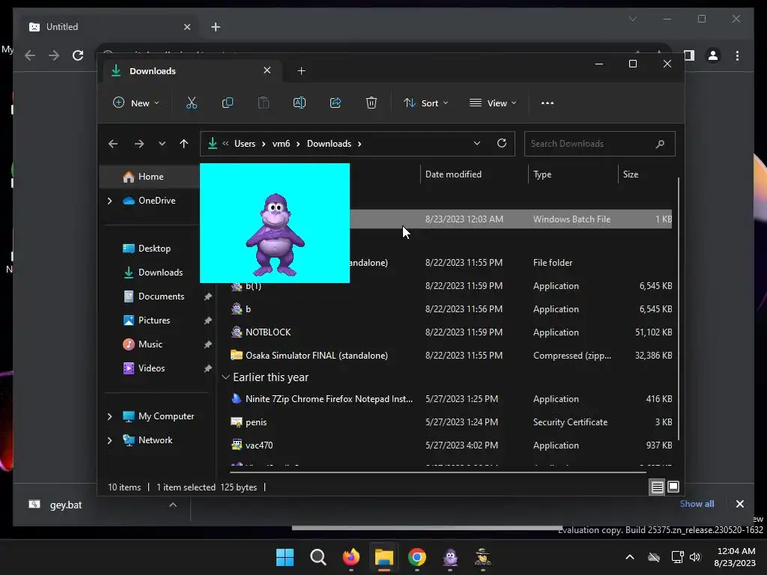Click the Paste clipboard icon
The height and width of the screenshot is (575, 767).
click(264, 103)
